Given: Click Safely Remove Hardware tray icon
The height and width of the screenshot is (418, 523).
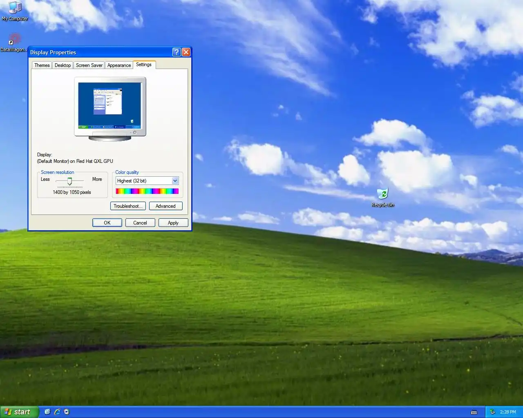Looking at the screenshot, I should 492,412.
